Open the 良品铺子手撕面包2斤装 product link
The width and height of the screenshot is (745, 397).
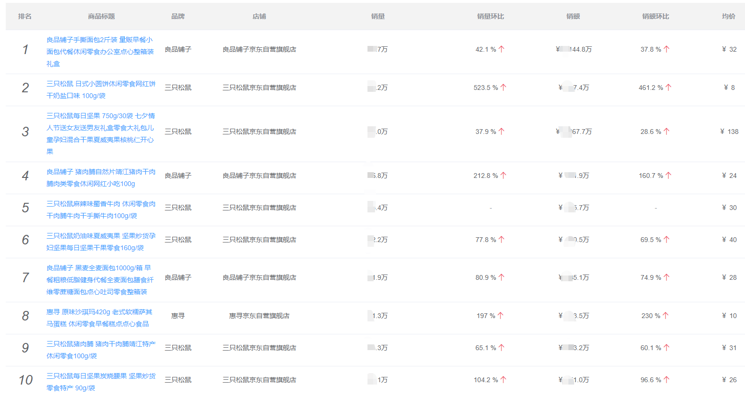pos(100,52)
